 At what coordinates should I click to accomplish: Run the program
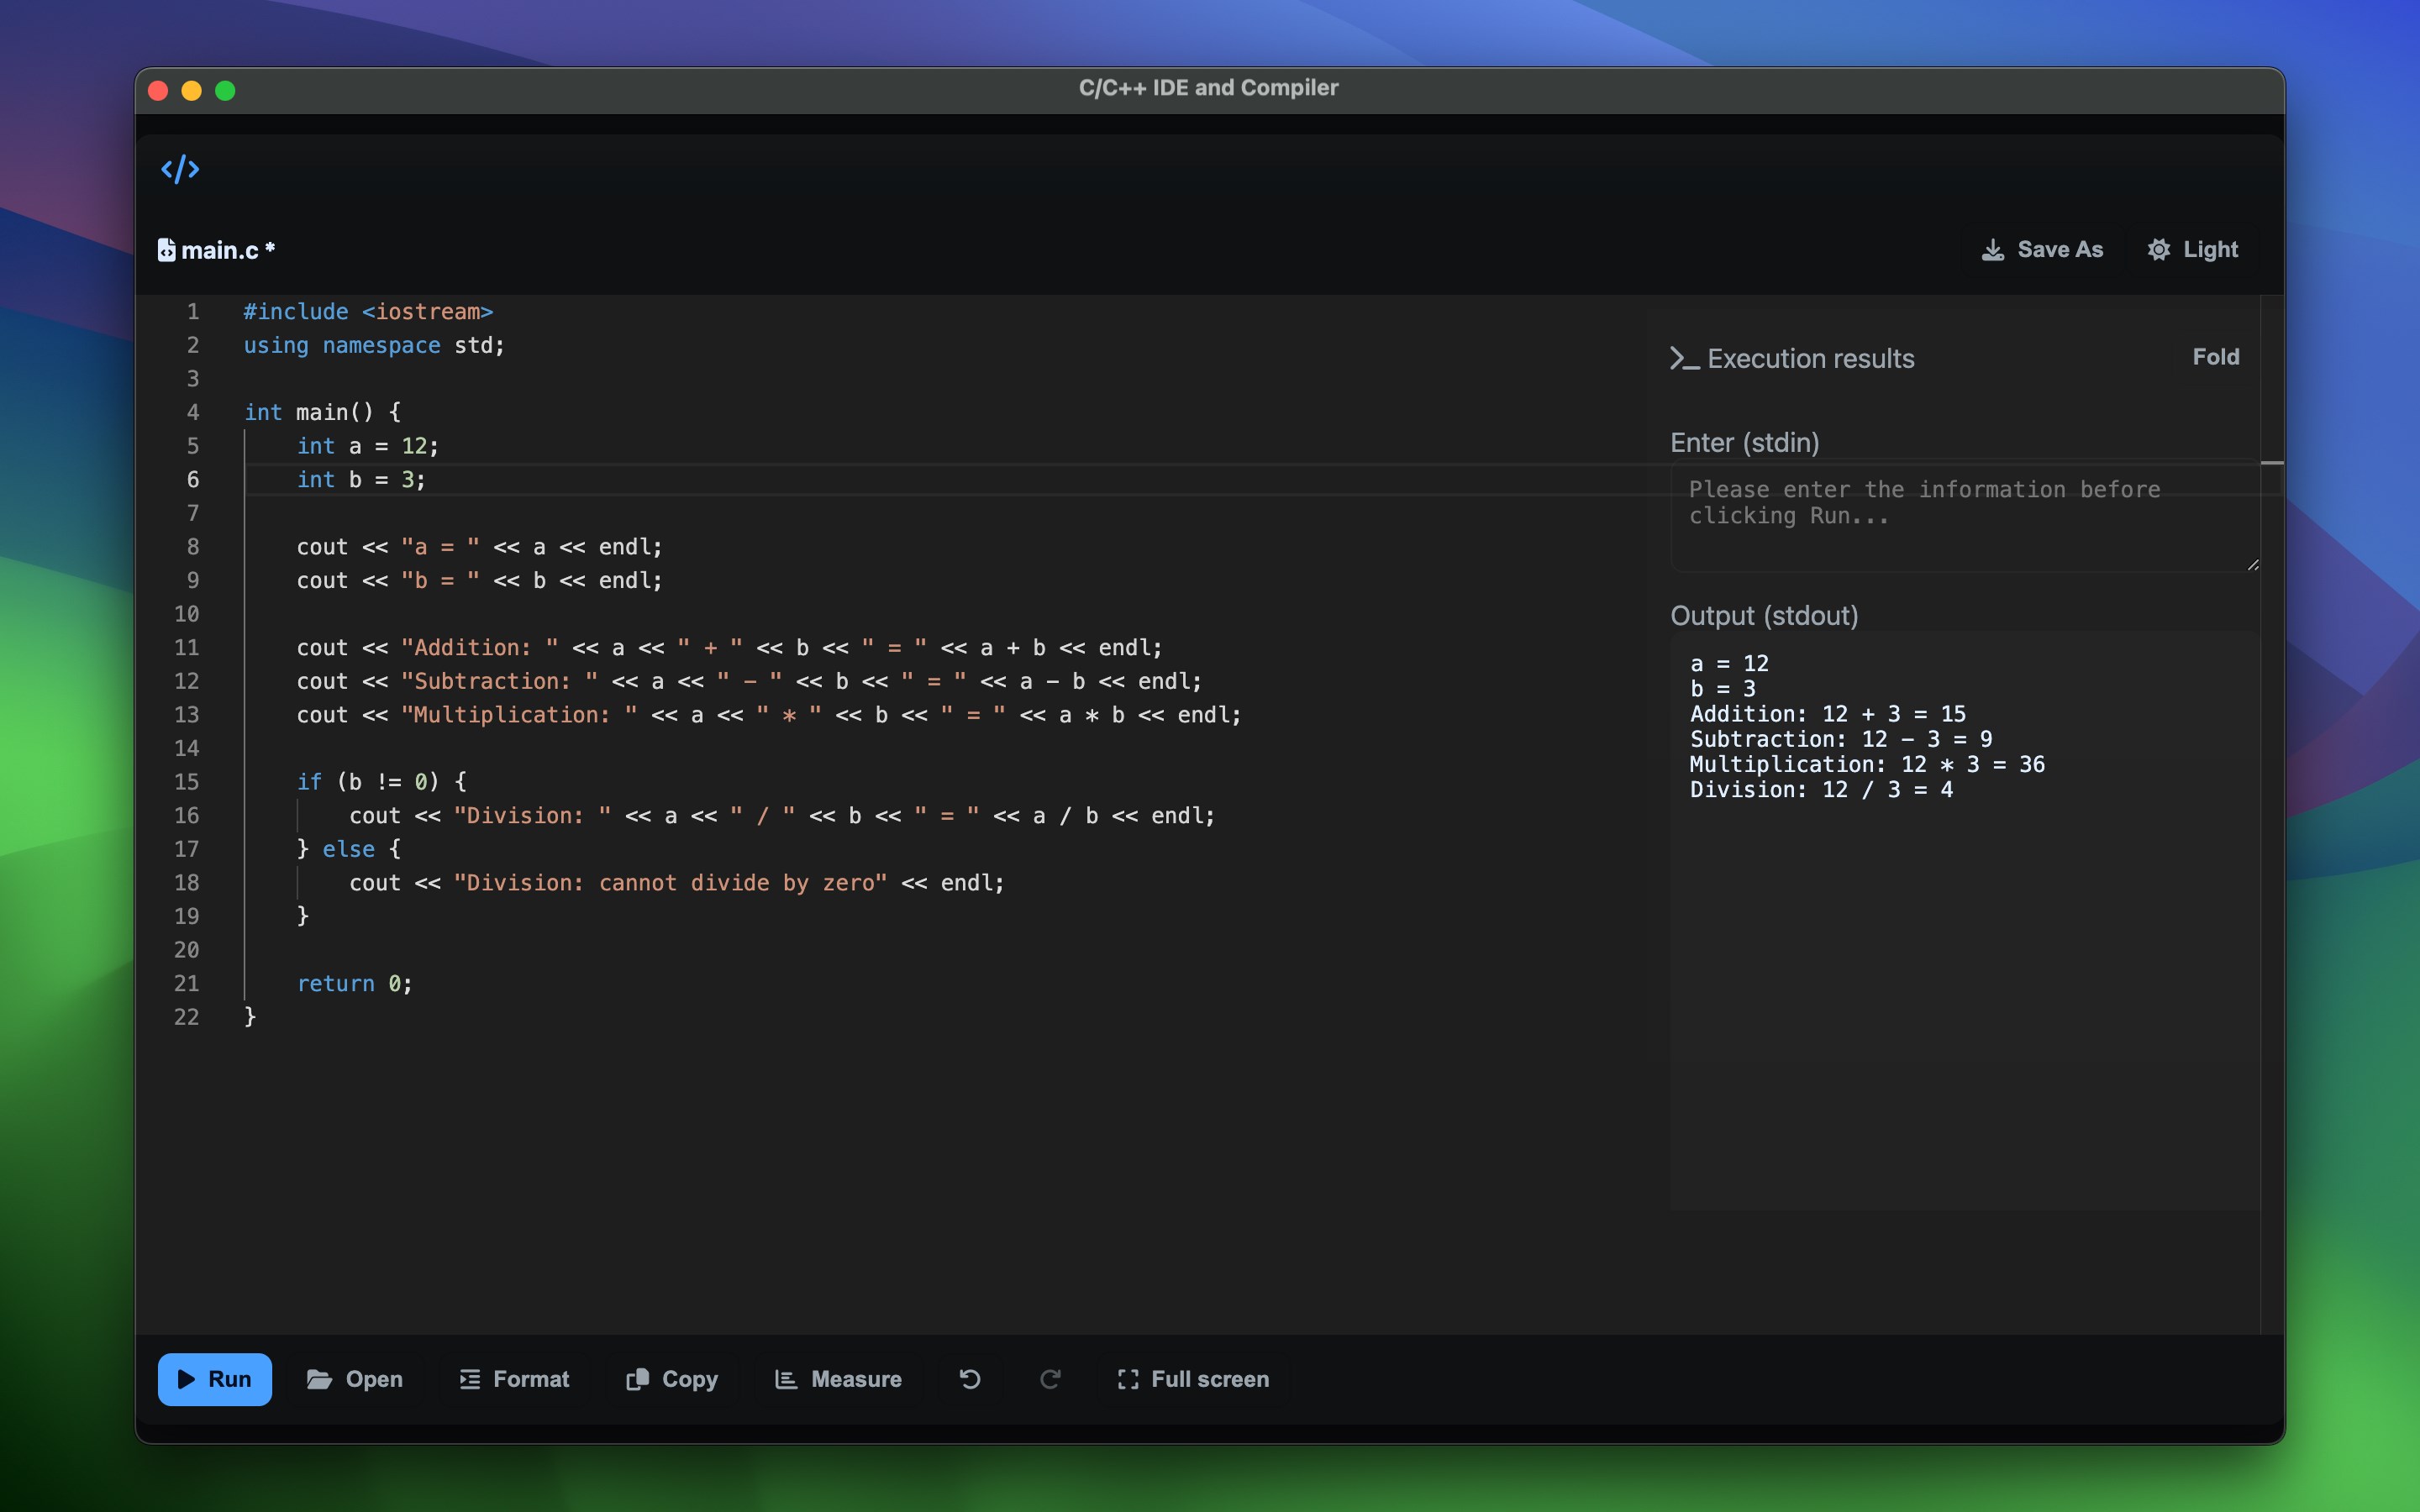point(215,1379)
